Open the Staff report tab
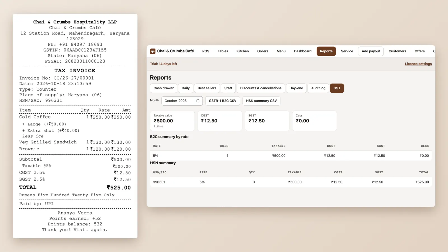Viewport: 448px width, 252px height. coord(228,88)
